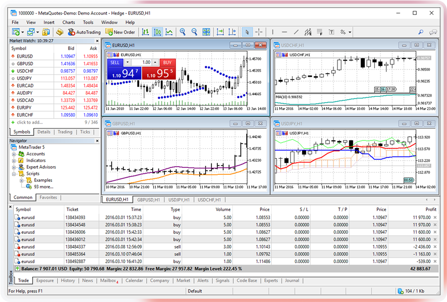Open the New Chart dropdown arrow
The height and width of the screenshot is (302, 447).
click(x=23, y=33)
